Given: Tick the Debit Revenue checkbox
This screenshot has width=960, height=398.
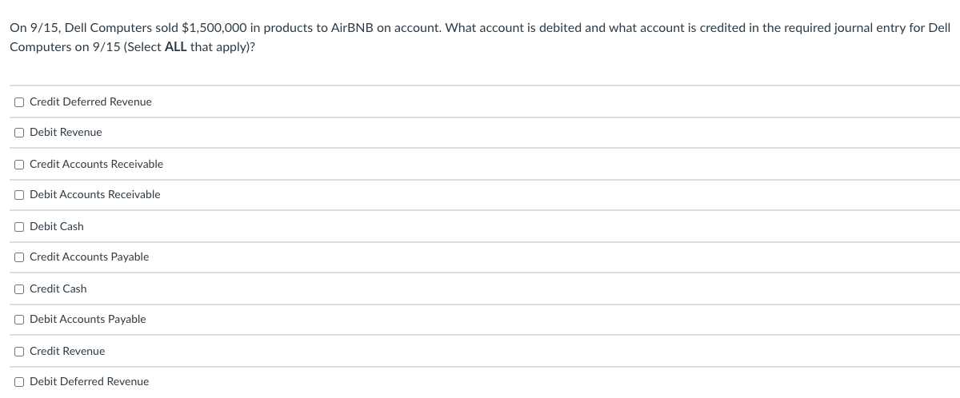Looking at the screenshot, I should [18, 133].
